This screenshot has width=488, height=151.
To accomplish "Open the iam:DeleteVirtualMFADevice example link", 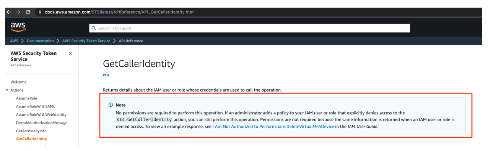I will (x=273, y=127).
